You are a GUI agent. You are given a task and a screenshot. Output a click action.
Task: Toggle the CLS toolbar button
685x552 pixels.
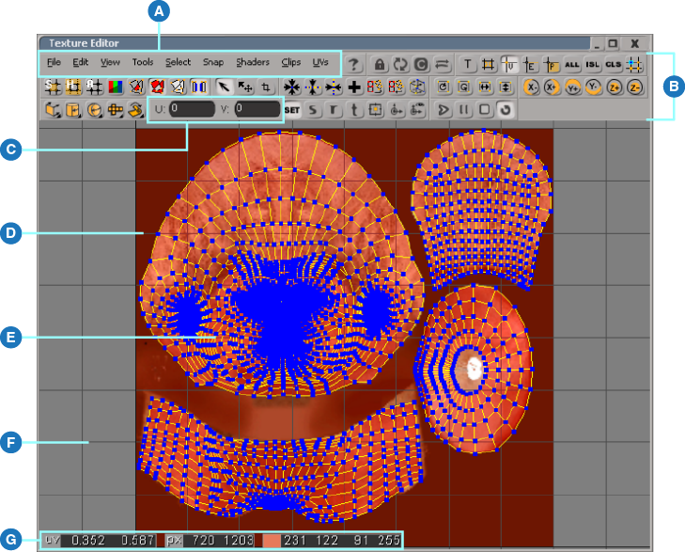[x=613, y=64]
